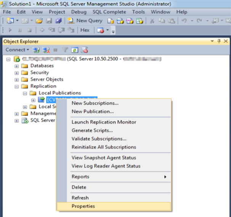
Task: Click the Step Out debug icon
Action: tap(71, 30)
